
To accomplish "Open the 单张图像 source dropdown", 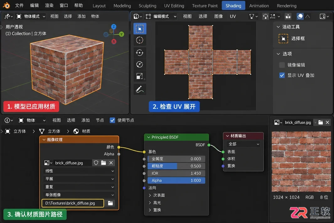I will point(79,195).
